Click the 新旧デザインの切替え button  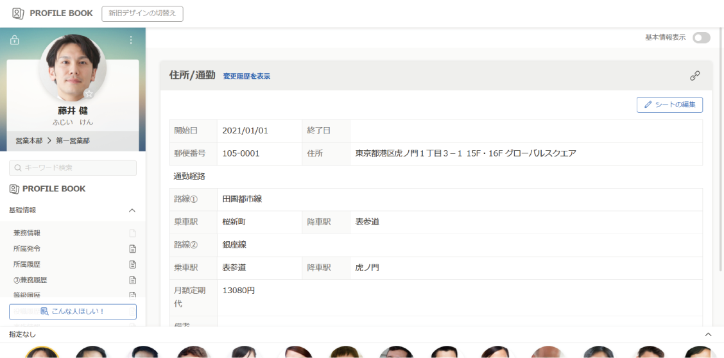pos(142,13)
